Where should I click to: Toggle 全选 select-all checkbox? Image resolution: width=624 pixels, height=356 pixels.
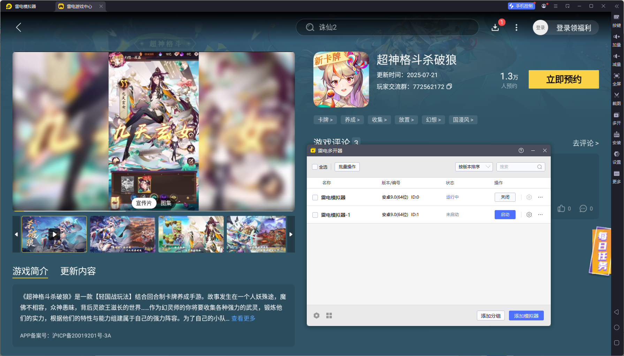315,167
